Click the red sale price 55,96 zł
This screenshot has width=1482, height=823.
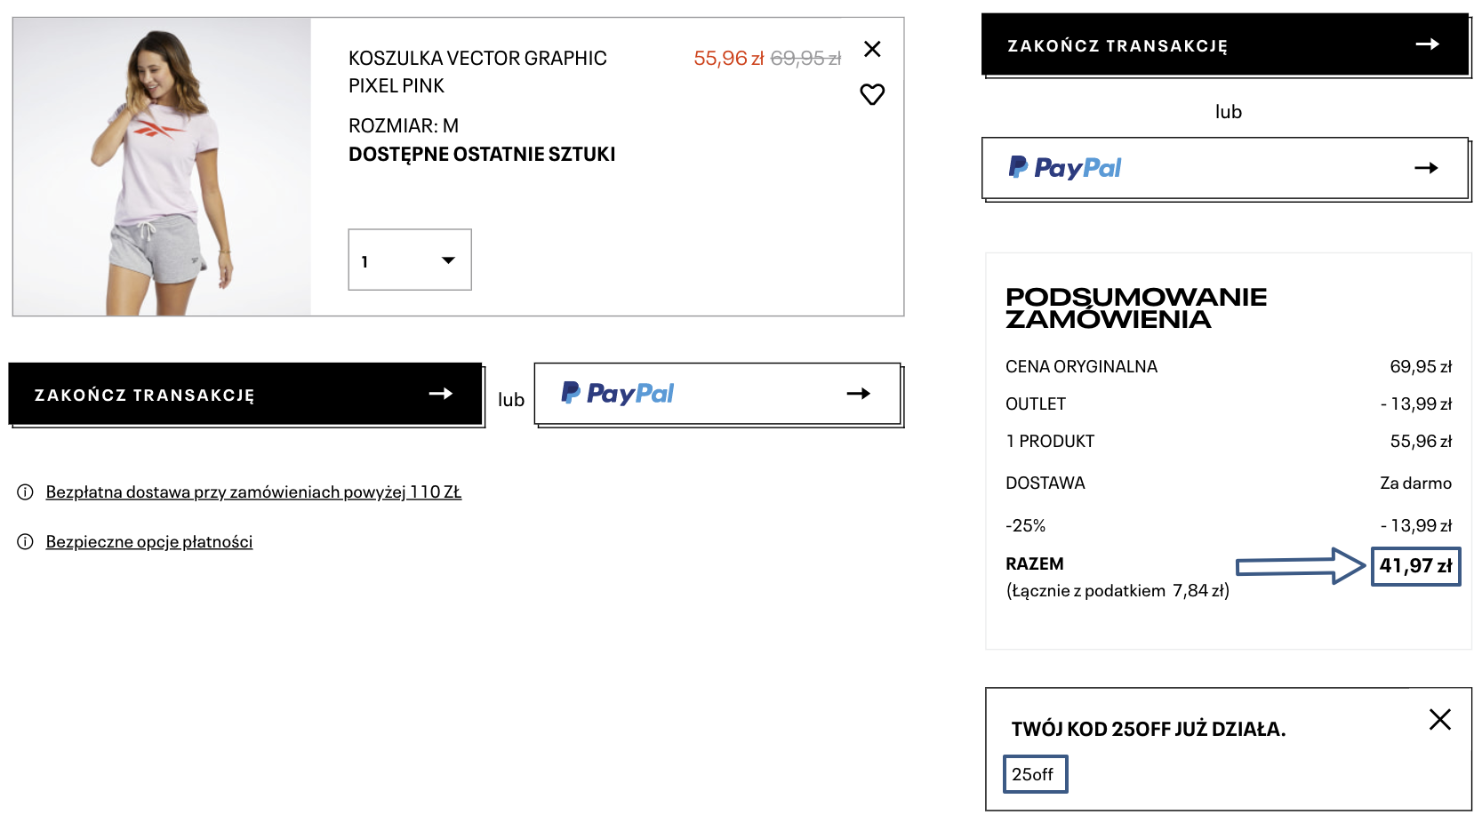tap(728, 59)
